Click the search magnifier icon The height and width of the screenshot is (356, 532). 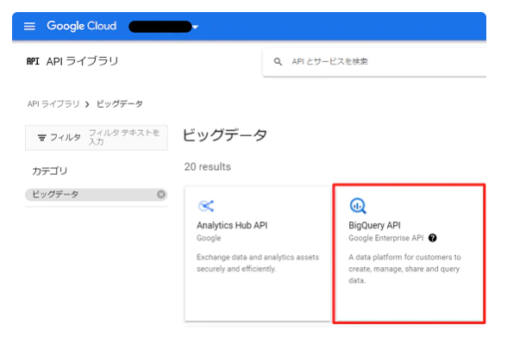tap(278, 62)
